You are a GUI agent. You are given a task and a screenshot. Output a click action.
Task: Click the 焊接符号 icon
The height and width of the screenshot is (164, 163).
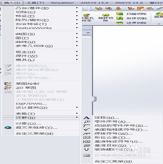tap(87, 134)
